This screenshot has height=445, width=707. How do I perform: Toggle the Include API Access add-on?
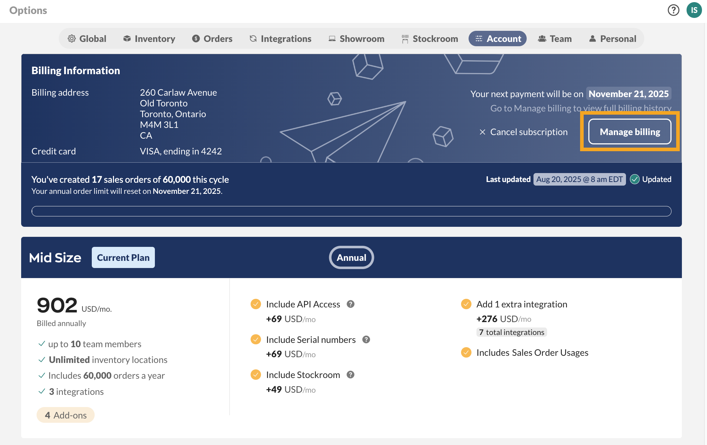[x=256, y=304]
